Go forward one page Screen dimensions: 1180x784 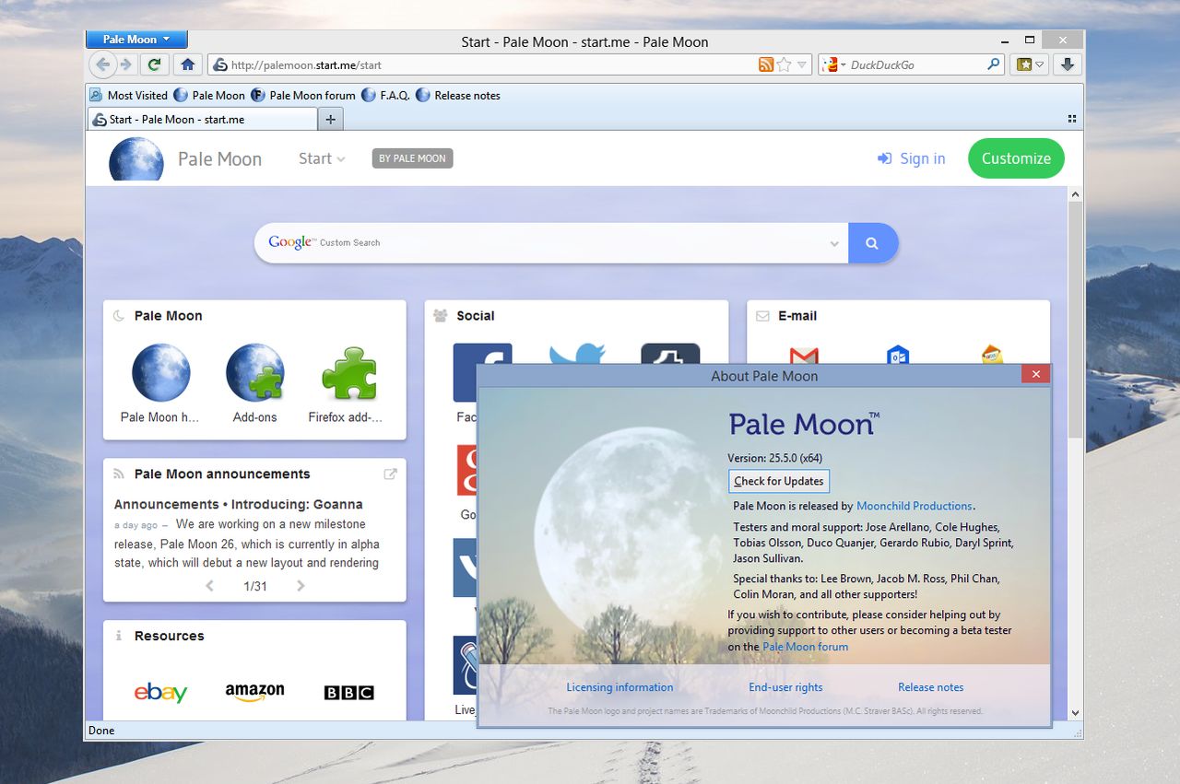click(x=126, y=64)
